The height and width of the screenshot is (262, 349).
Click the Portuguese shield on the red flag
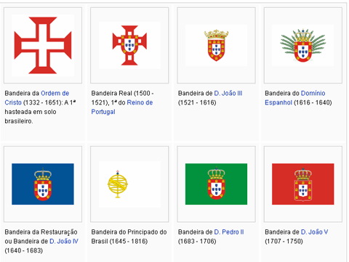[303, 190]
